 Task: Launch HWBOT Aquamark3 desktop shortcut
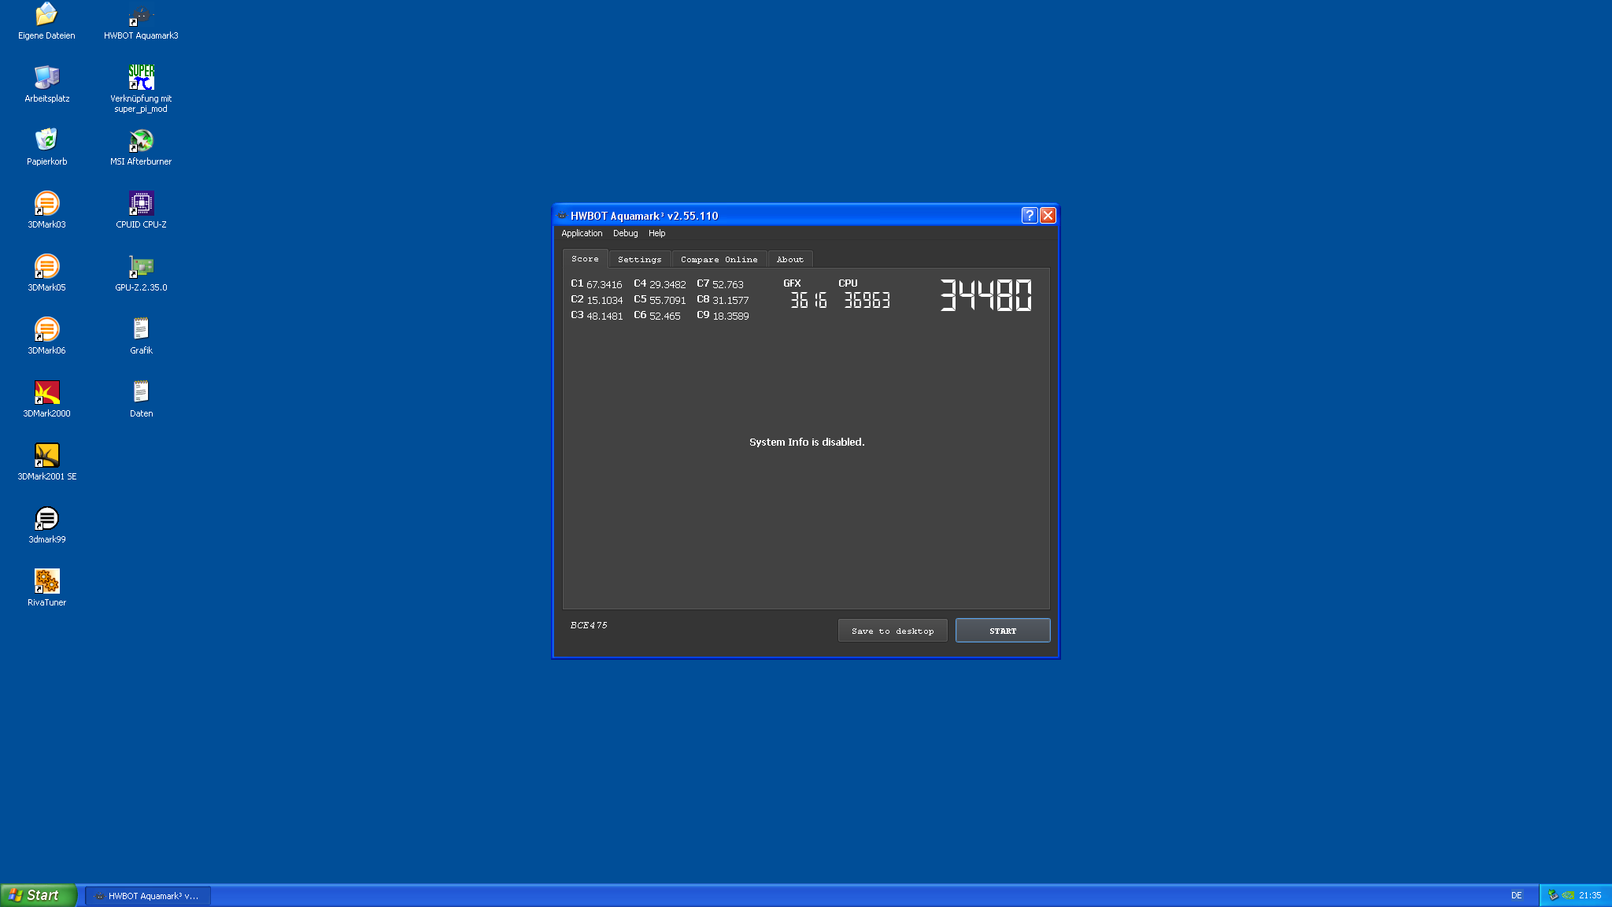point(141,21)
